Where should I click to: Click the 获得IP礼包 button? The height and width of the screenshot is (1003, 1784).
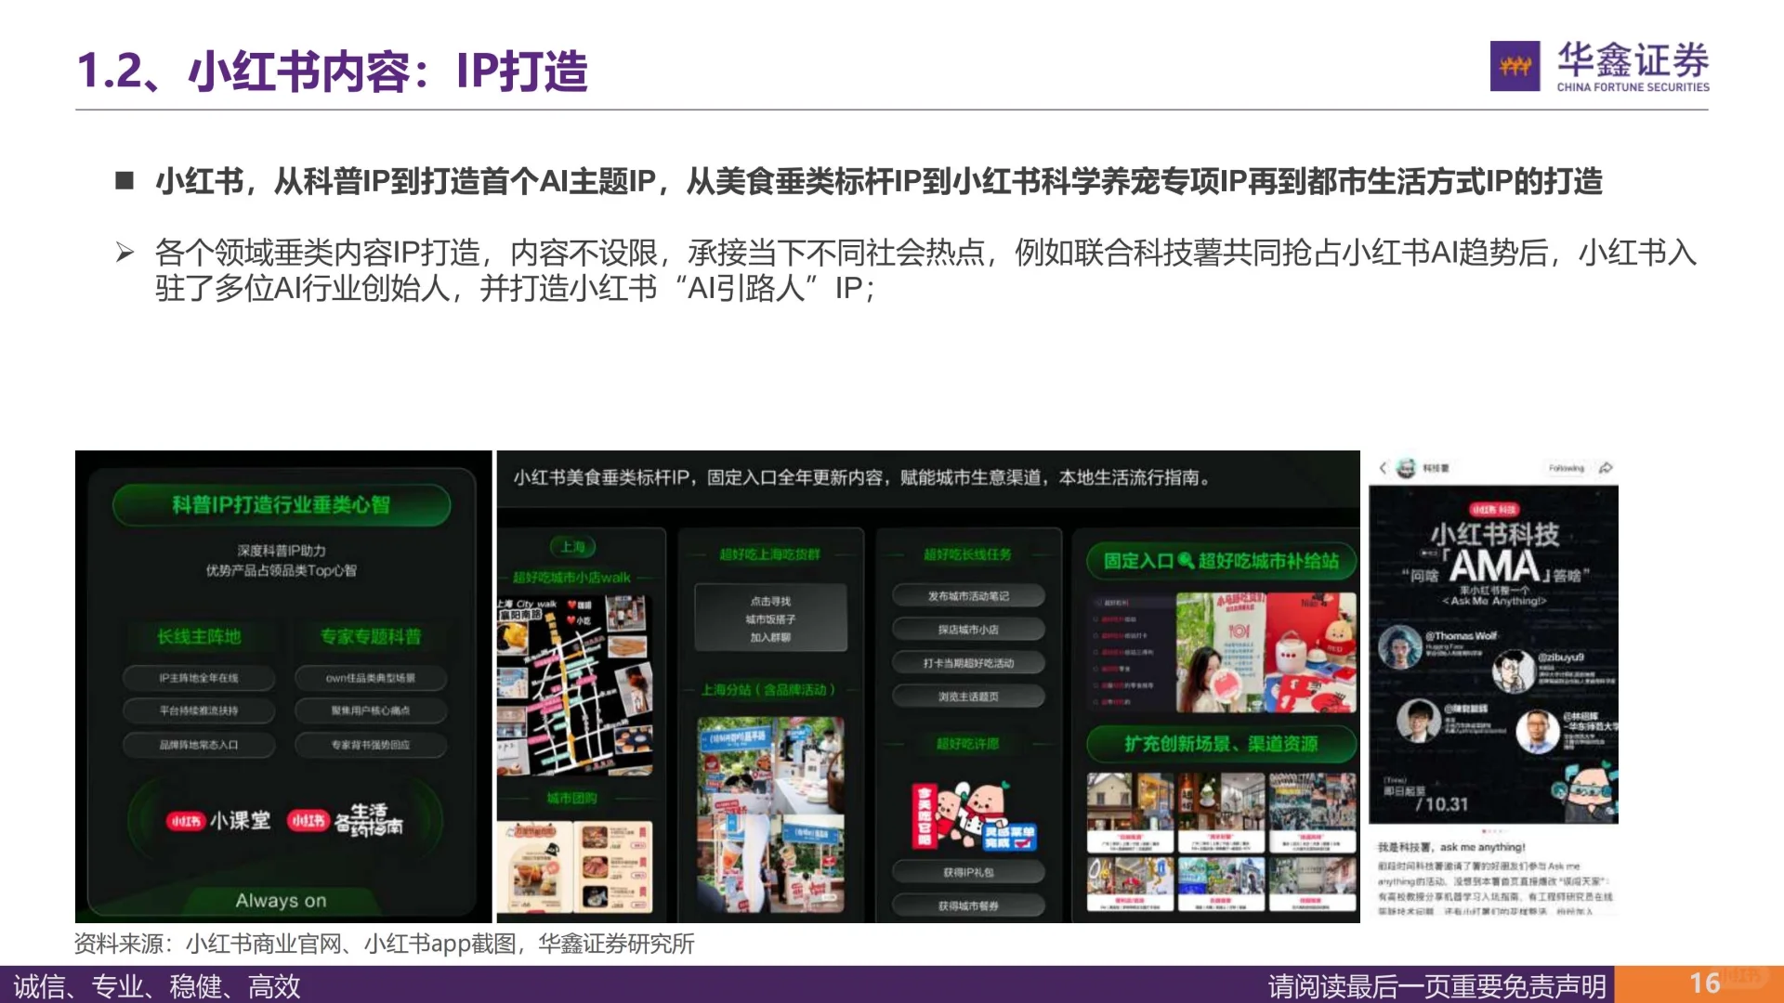pyautogui.click(x=968, y=872)
